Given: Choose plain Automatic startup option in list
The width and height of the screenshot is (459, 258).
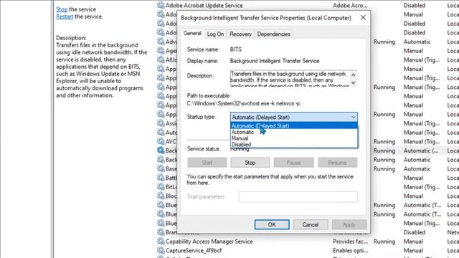Looking at the screenshot, I should tap(293, 132).
